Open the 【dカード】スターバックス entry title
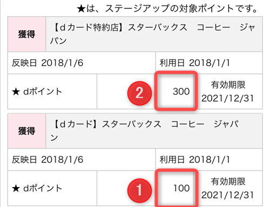The height and width of the screenshot is (207, 270). click(145, 131)
